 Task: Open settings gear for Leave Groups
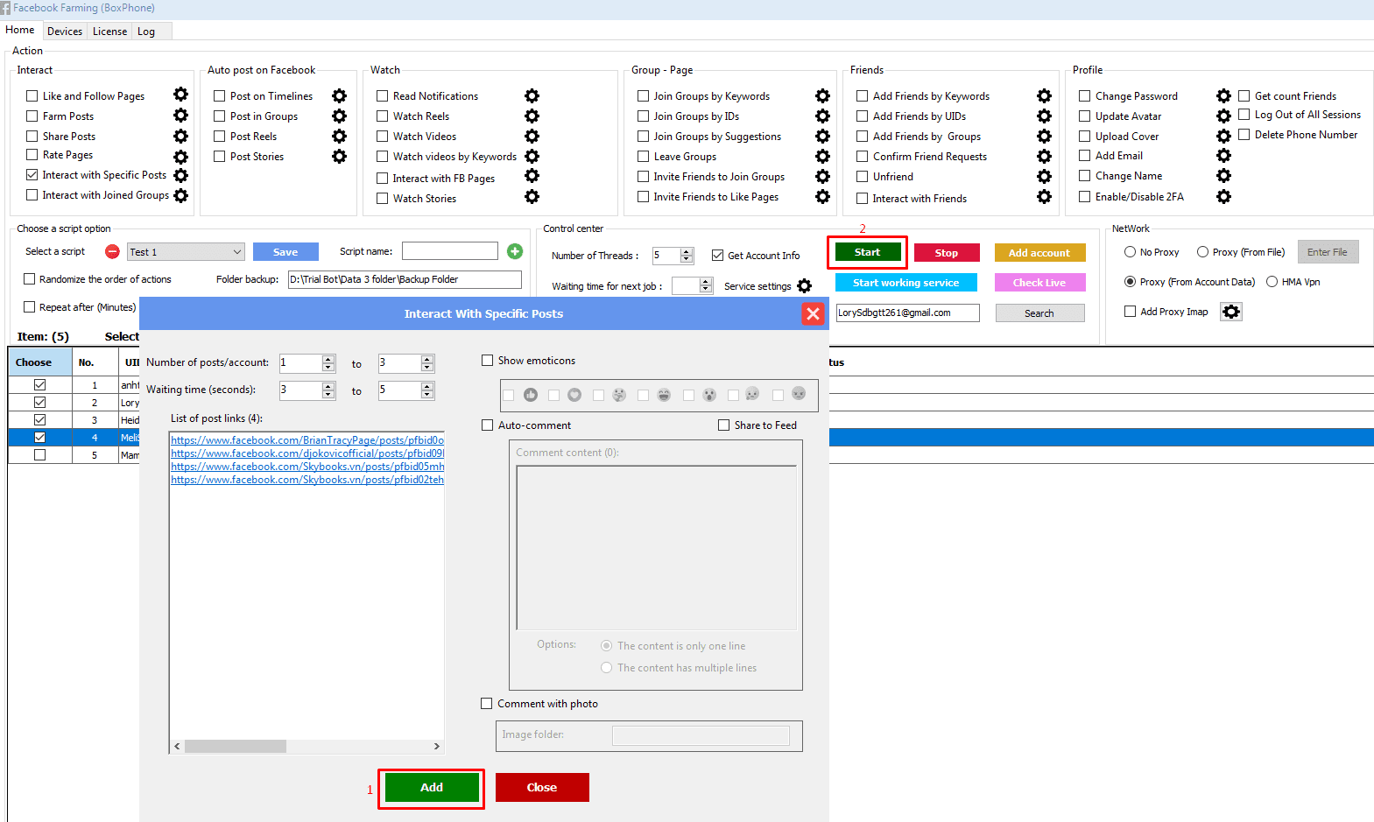coord(822,157)
